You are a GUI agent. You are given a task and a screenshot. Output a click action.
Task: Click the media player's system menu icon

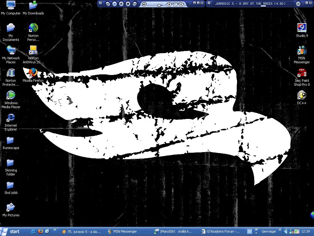click(101, 3)
